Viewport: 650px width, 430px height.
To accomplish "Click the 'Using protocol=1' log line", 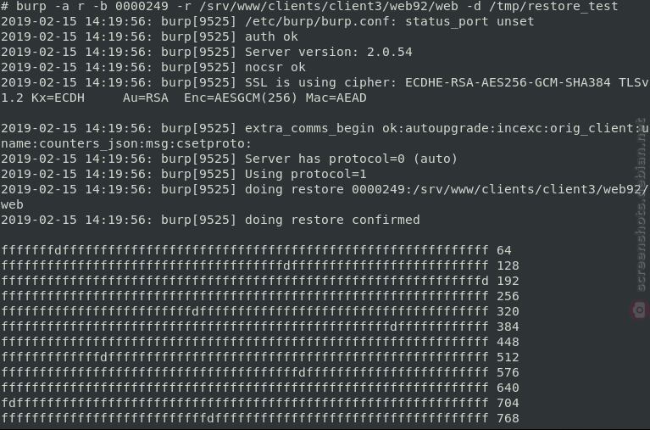I will coord(184,175).
